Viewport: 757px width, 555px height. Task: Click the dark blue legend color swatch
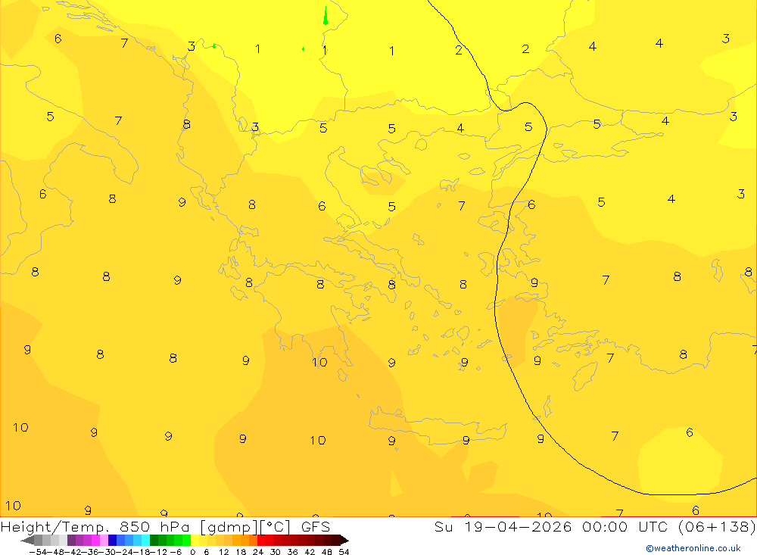112,540
